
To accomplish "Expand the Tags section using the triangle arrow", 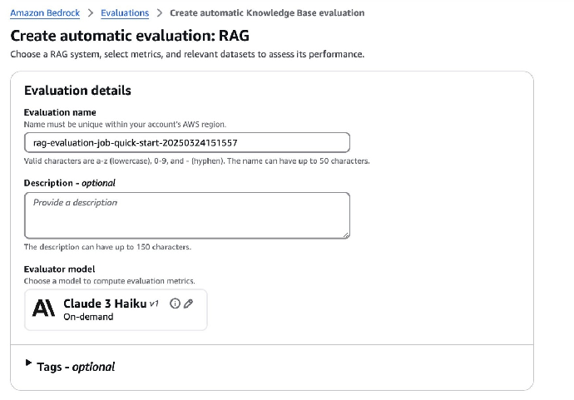I will pyautogui.click(x=29, y=364).
